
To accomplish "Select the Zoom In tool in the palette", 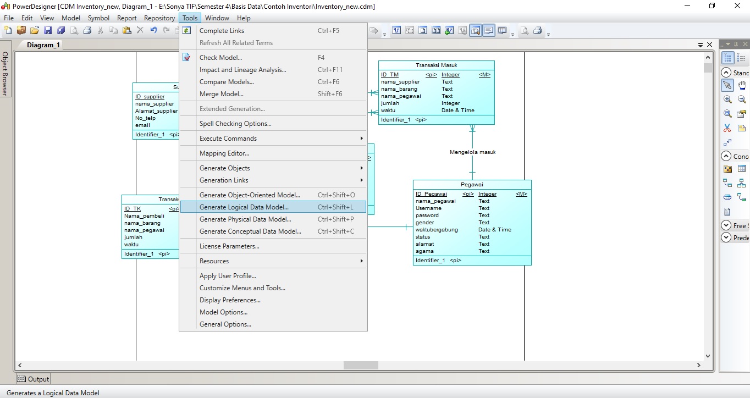I will pos(727,99).
